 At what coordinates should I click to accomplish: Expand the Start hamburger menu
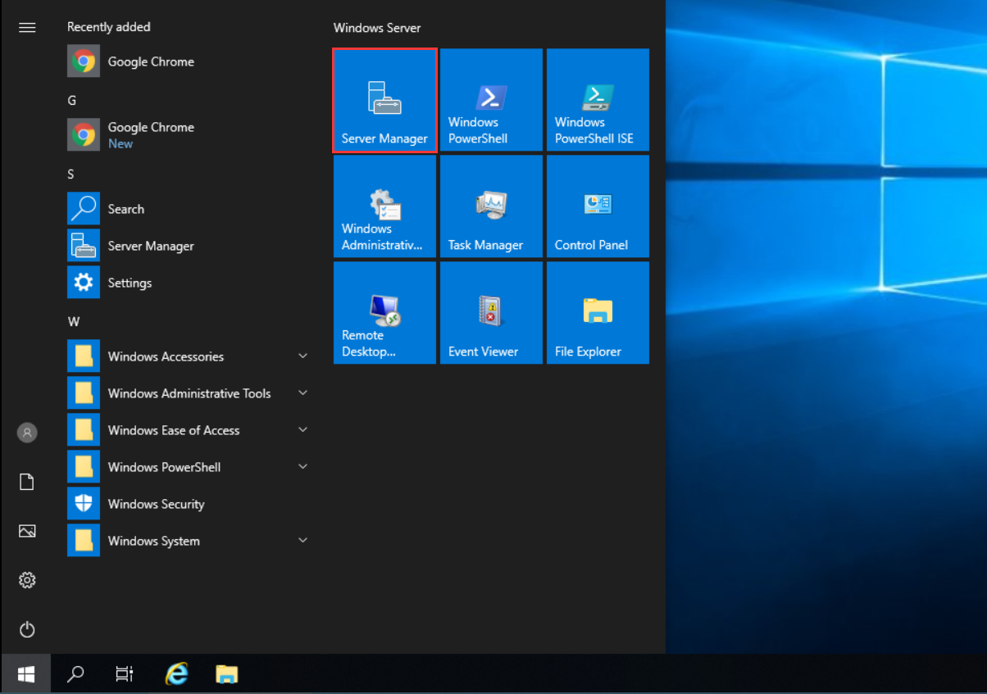27,27
